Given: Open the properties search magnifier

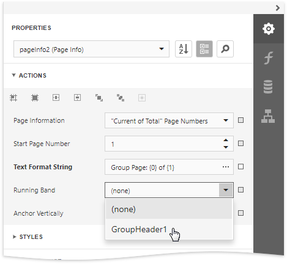Looking at the screenshot, I should click(x=225, y=49).
